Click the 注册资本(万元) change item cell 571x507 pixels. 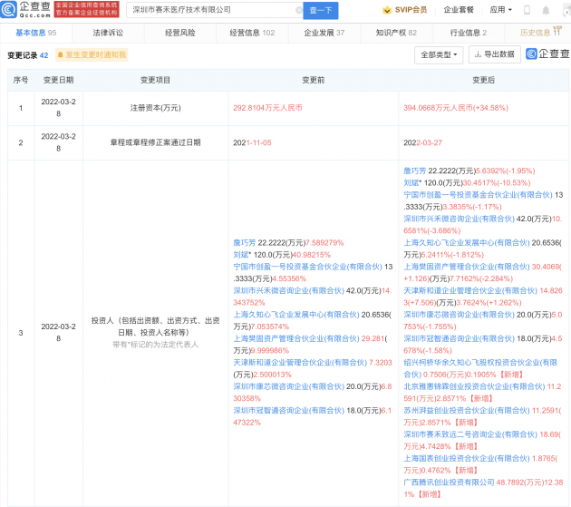tap(156, 108)
